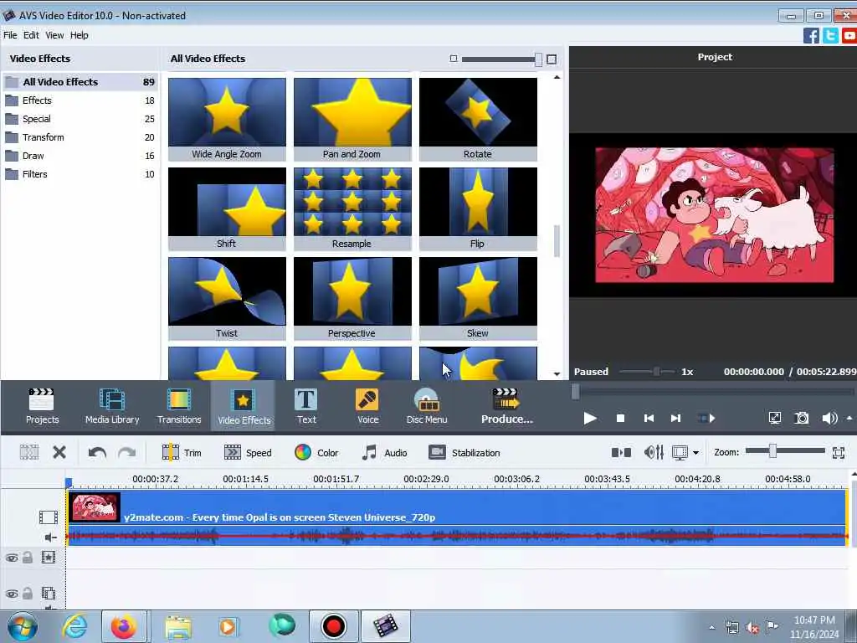Open the Speed settings
The image size is (857, 643).
pyautogui.click(x=248, y=453)
